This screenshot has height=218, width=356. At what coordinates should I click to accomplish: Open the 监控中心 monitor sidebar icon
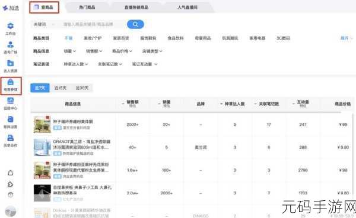(11, 100)
